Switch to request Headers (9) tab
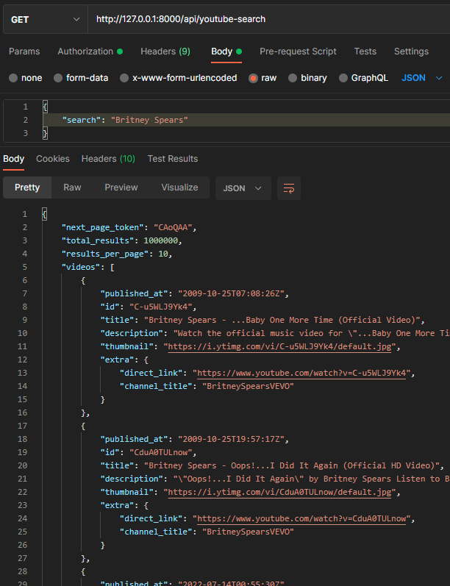450x586 pixels. pyautogui.click(x=165, y=51)
